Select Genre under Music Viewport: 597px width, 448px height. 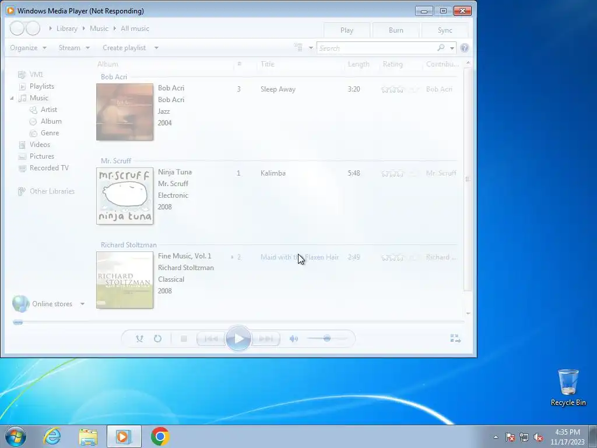click(50, 133)
